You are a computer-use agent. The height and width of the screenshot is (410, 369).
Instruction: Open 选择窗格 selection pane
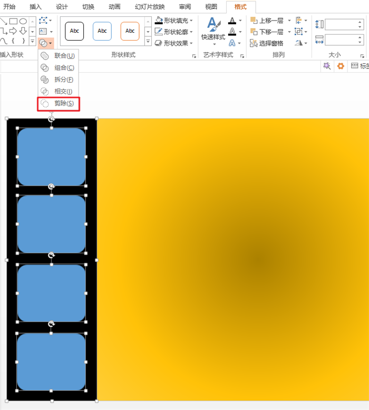[267, 43]
